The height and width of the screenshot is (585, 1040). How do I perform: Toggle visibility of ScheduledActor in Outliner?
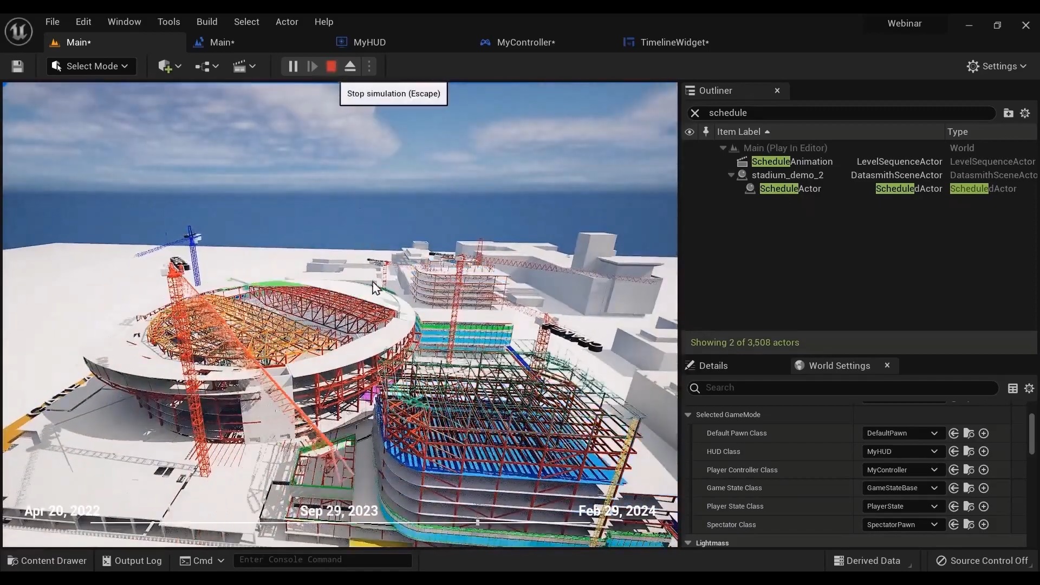point(688,188)
